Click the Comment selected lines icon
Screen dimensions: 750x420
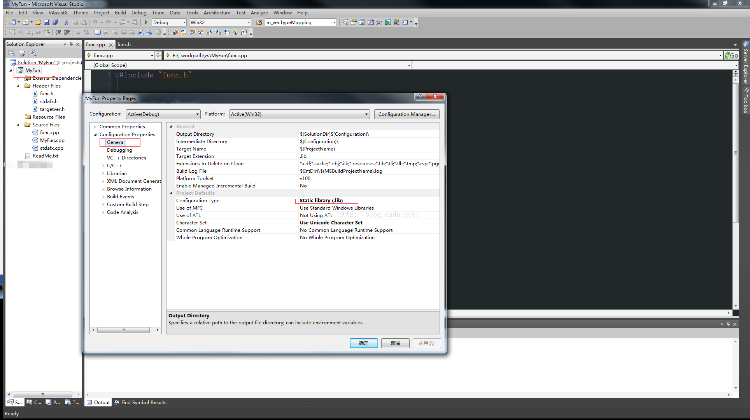point(78,33)
